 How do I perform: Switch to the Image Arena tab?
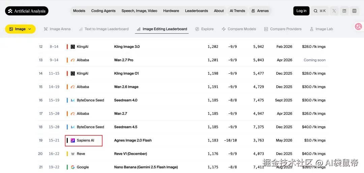coord(57,29)
